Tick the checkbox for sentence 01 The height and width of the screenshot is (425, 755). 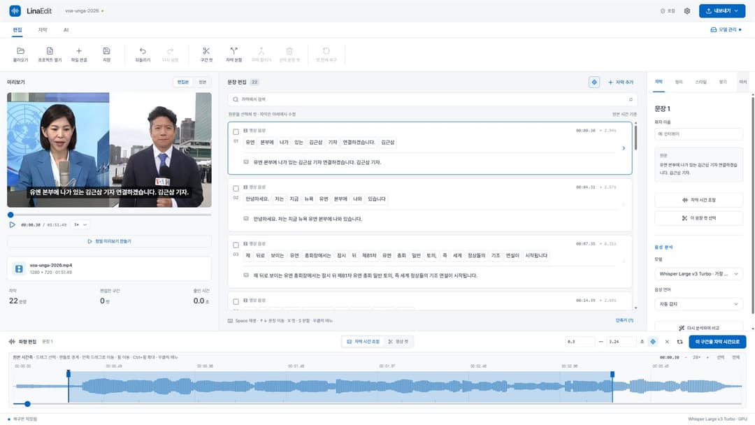coord(236,132)
